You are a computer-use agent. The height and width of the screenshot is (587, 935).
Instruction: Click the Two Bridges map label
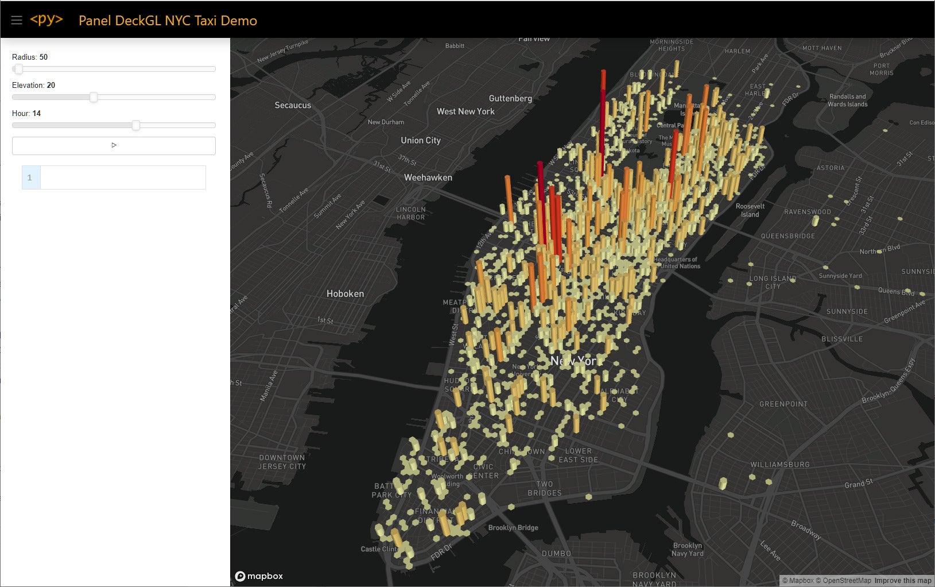click(545, 488)
